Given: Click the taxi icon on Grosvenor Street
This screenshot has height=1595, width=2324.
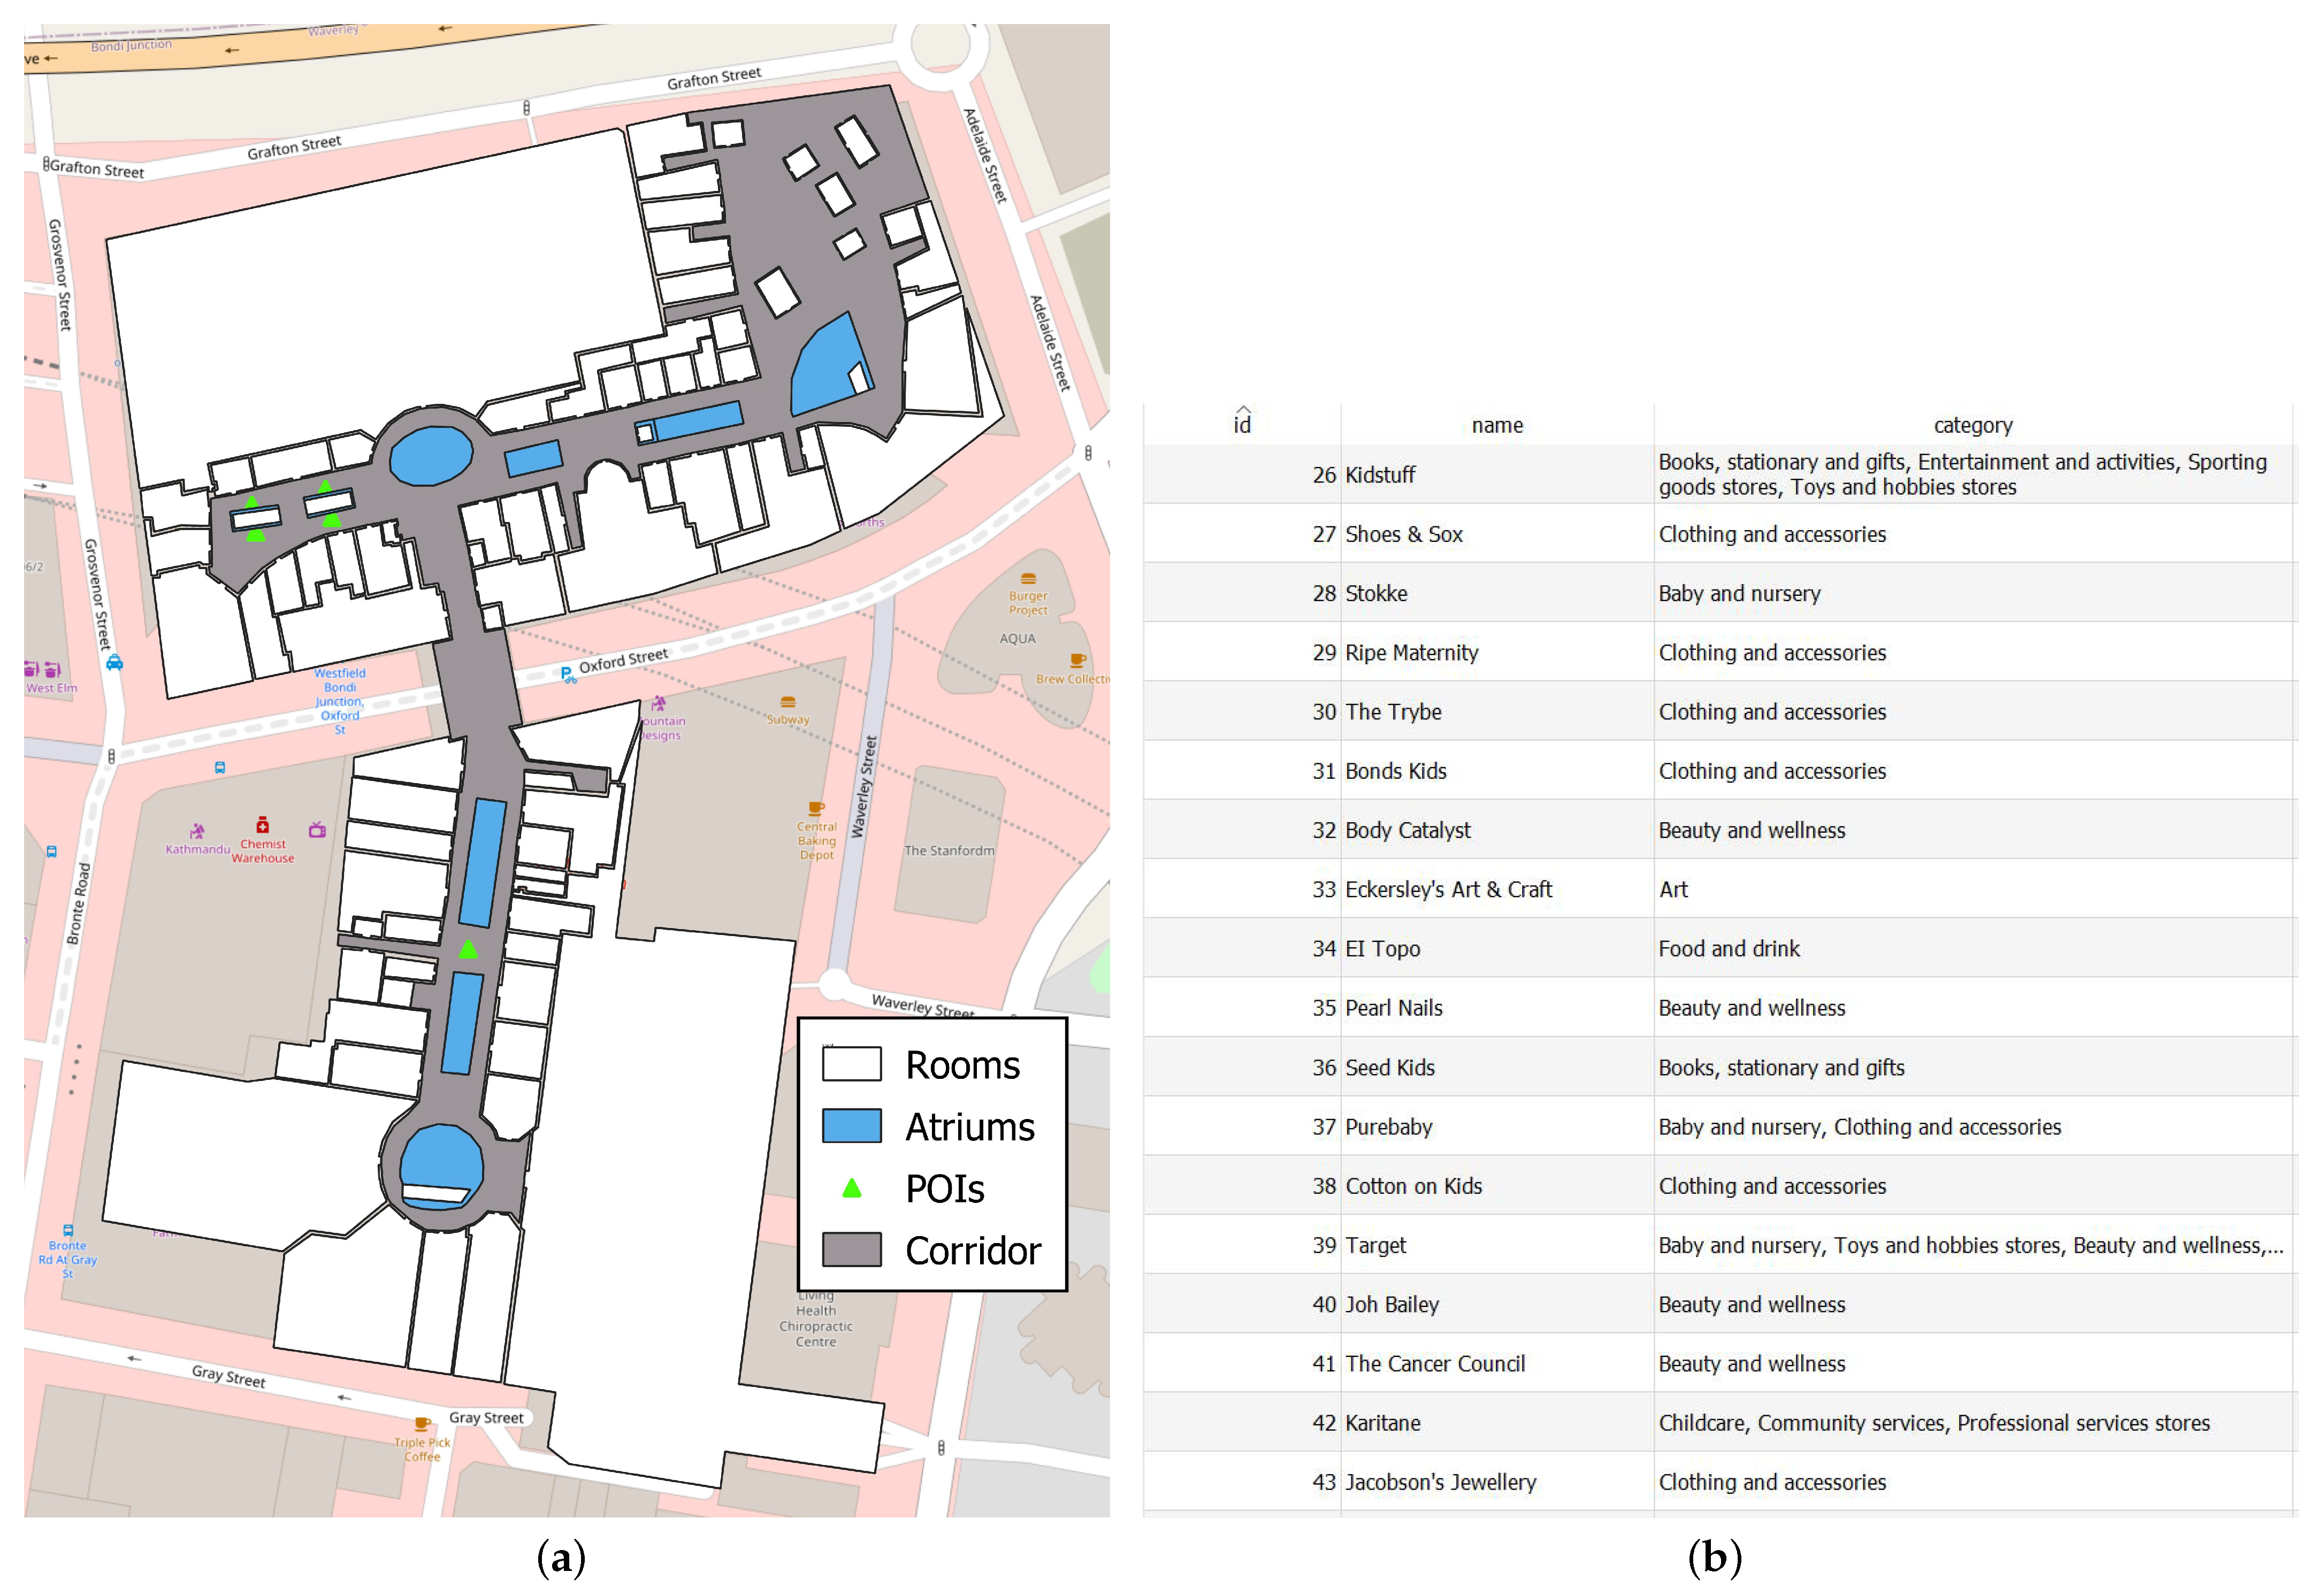Looking at the screenshot, I should (115, 662).
